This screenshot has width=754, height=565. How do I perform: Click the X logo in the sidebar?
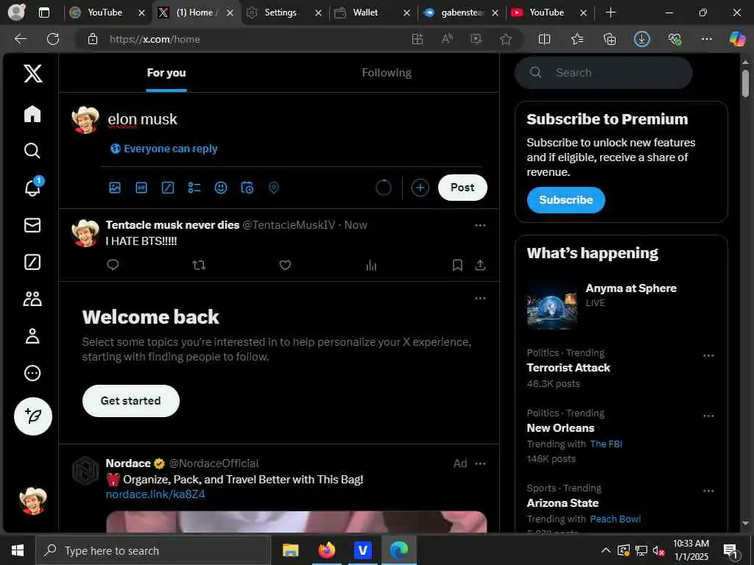click(x=32, y=74)
